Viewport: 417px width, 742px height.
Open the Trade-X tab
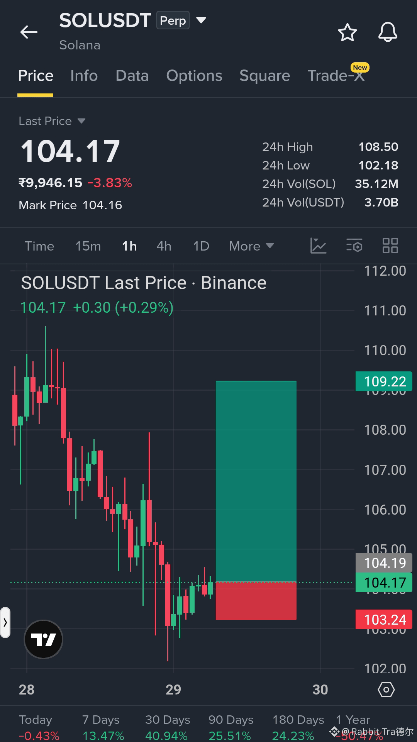point(336,76)
